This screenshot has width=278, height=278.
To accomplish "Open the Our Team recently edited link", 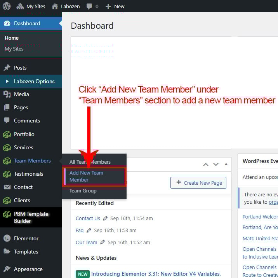I will point(86,242).
